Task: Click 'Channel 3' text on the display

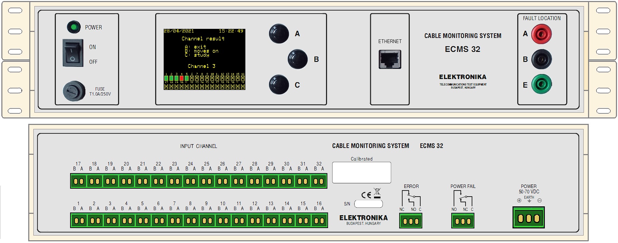Action: pos(201,66)
